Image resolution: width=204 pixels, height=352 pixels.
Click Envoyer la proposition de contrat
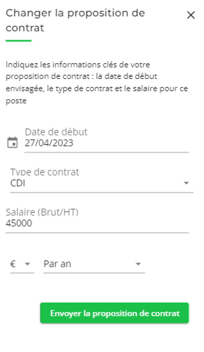point(114,313)
